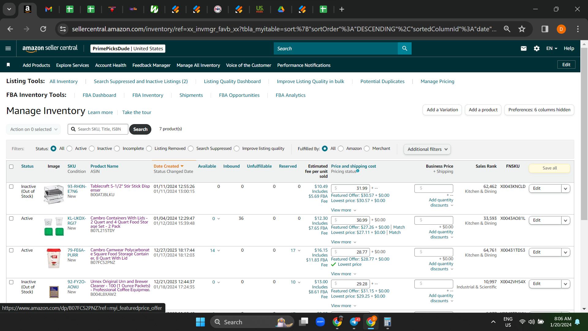The image size is (588, 331).
Task: Open Edit dropdown arrow for Tablecraft row
Action: tap(566, 188)
